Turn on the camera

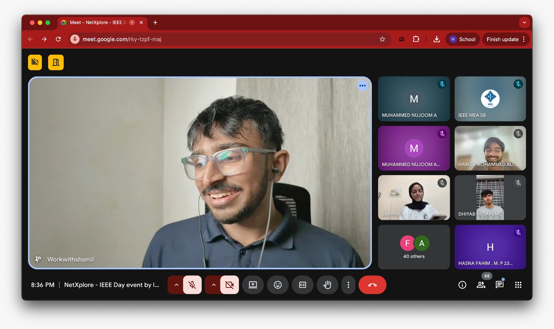coord(230,285)
